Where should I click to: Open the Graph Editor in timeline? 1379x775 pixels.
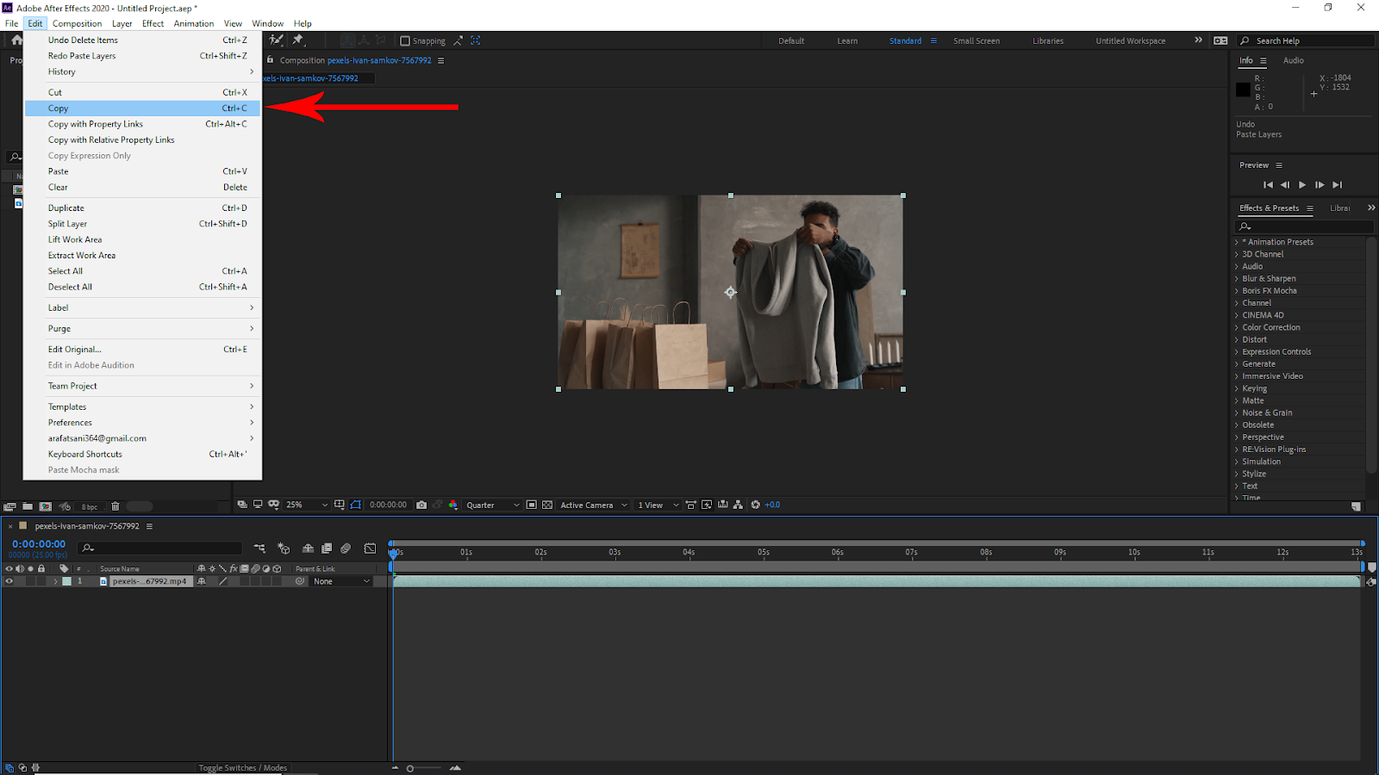click(370, 549)
